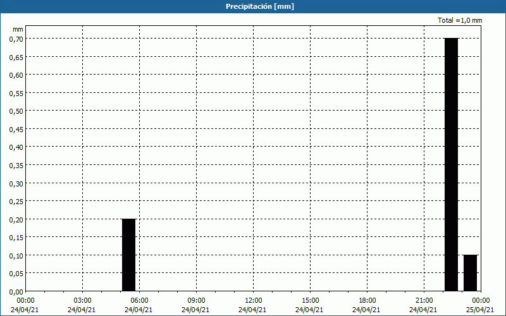The height and width of the screenshot is (316, 506).
Task: Click the 0,55 y-axis label
Action: pyautogui.click(x=16, y=93)
